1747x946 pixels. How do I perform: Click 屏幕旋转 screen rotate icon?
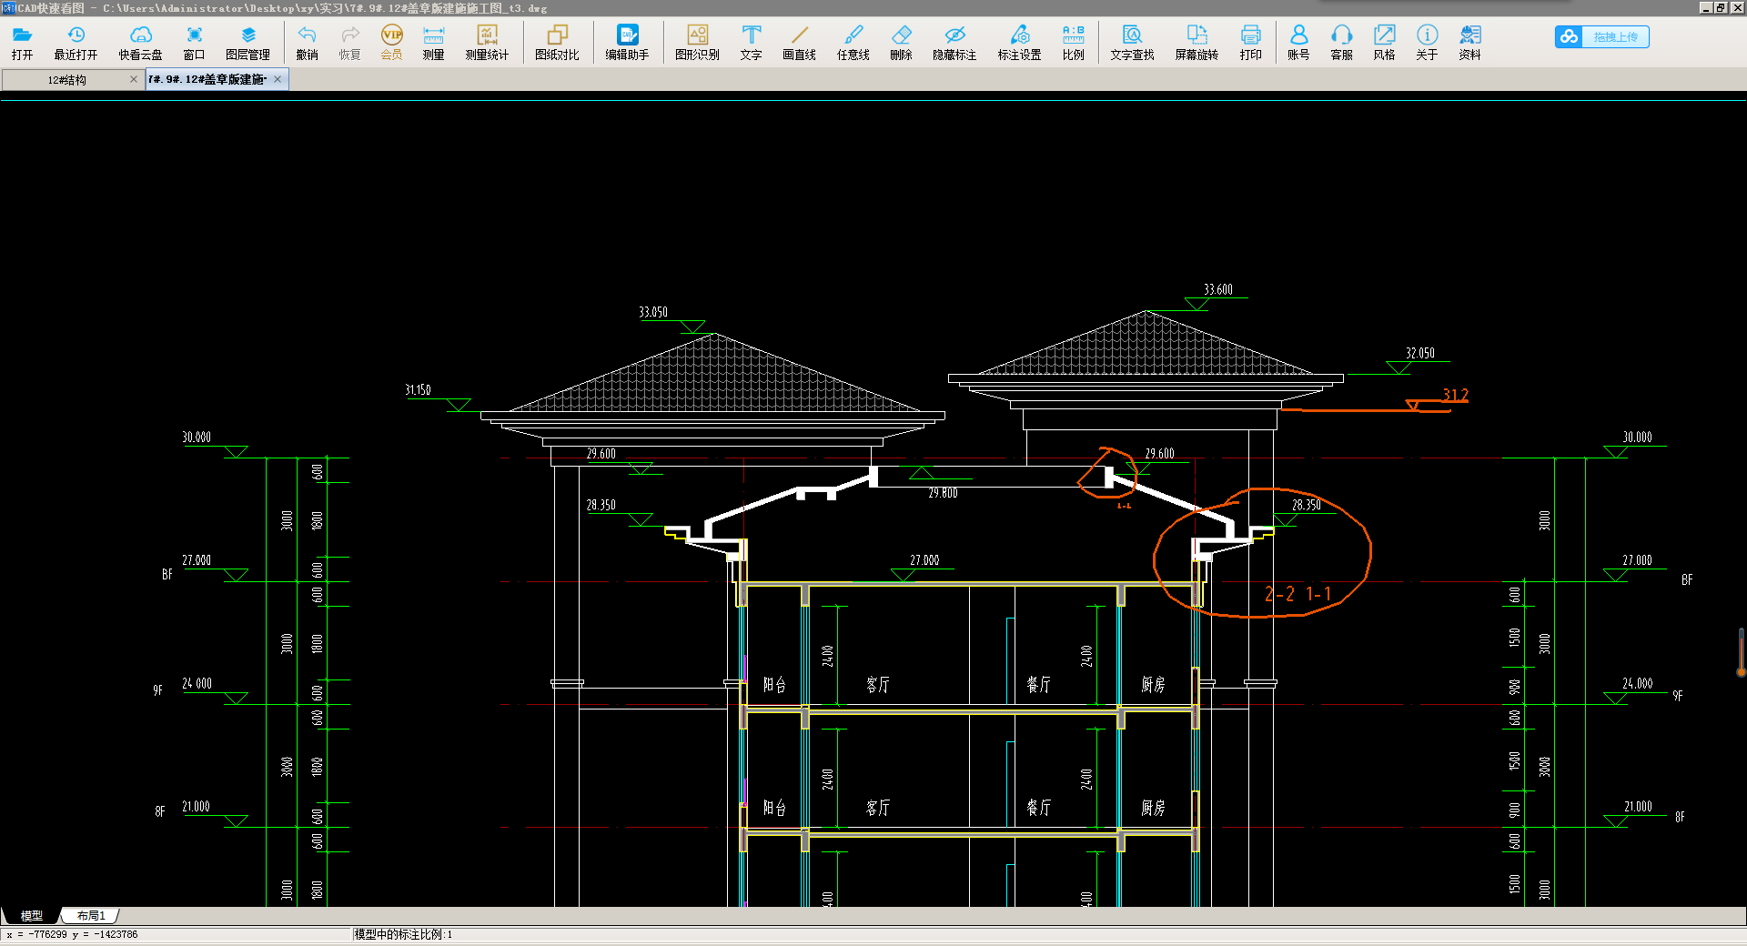click(x=1197, y=43)
